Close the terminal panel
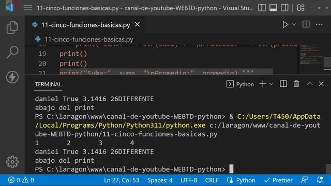The image size is (331, 186). [321, 84]
